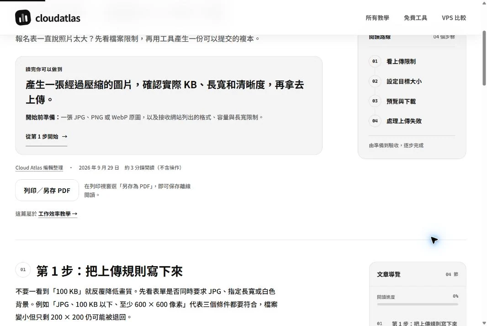Jump to step 預覽與下載
Screen dimensions: 487x326
[x=401, y=102]
